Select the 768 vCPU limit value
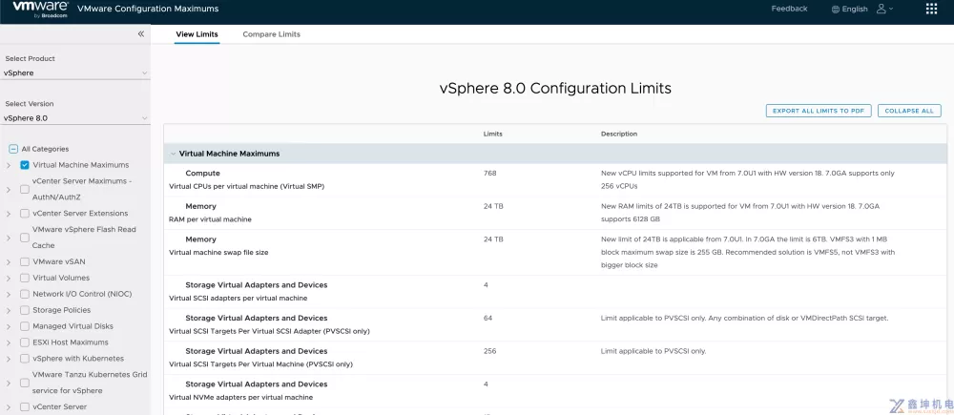The height and width of the screenshot is (415, 954). coord(489,174)
